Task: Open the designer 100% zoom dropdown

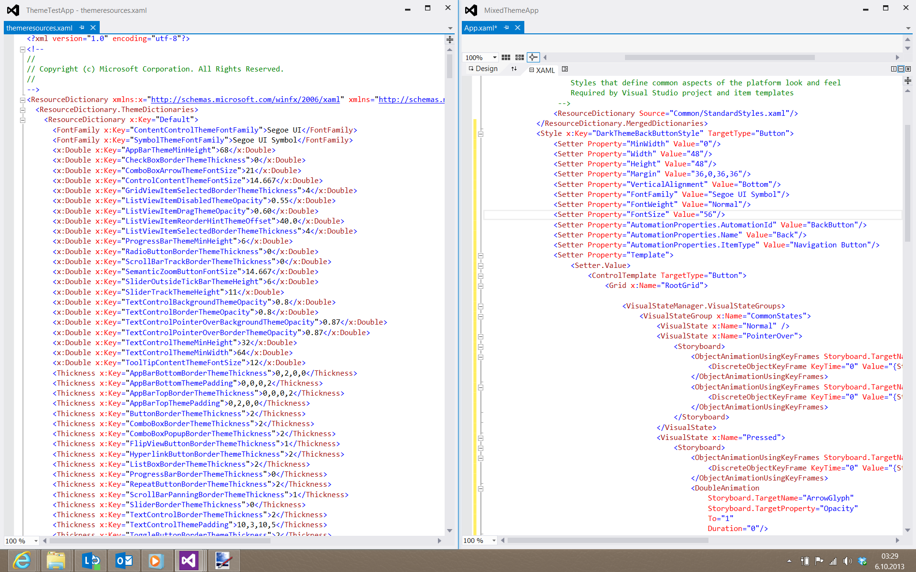Action: [495, 57]
